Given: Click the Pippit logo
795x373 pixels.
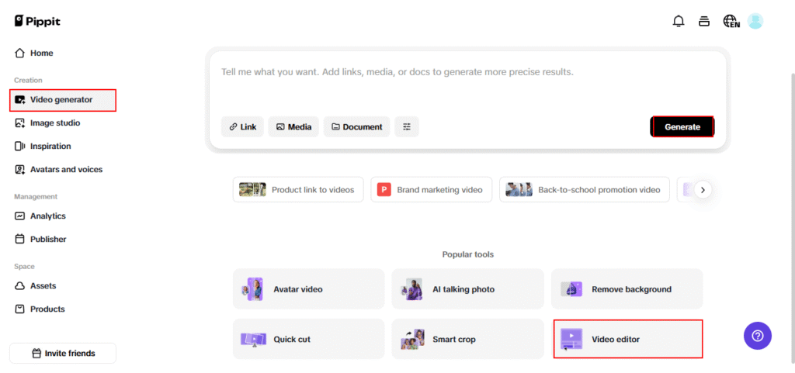Looking at the screenshot, I should coord(37,21).
